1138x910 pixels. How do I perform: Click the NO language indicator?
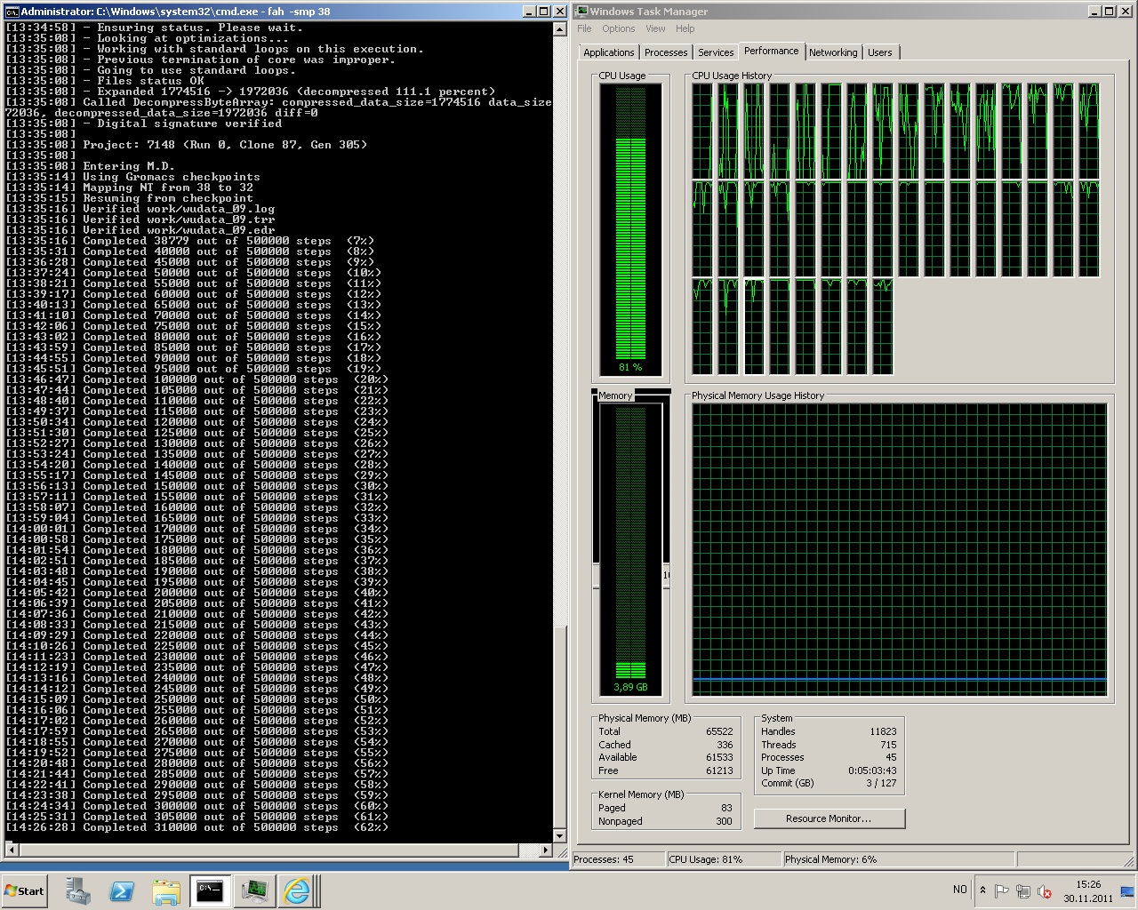click(960, 890)
